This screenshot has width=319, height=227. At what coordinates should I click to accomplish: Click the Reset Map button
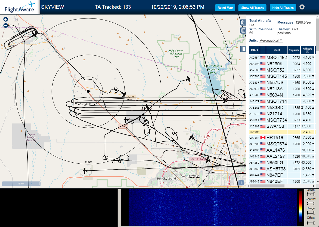[x=225, y=8]
